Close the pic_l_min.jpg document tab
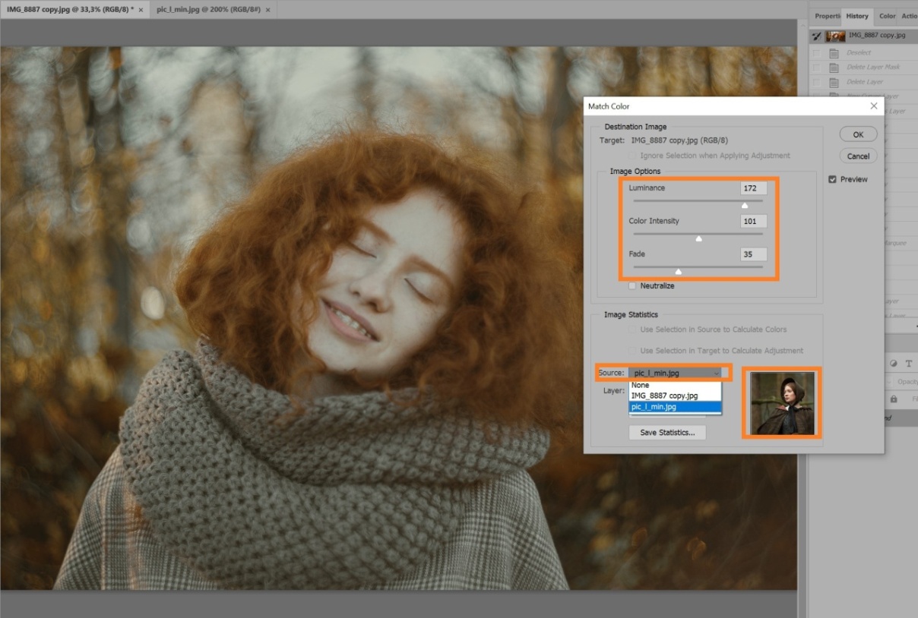The image size is (918, 618). pos(267,10)
